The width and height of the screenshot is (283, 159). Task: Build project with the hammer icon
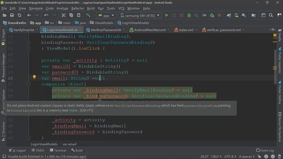(88, 15)
